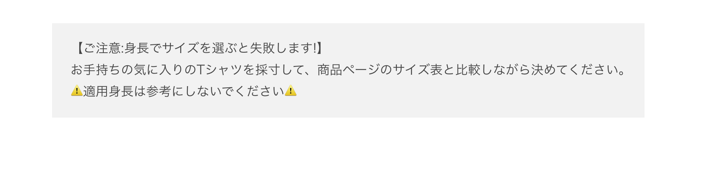Click the warning icon after ください
This screenshot has width=710, height=177.
click(x=290, y=91)
